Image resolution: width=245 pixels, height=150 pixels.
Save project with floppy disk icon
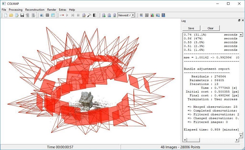[x=22, y=15]
